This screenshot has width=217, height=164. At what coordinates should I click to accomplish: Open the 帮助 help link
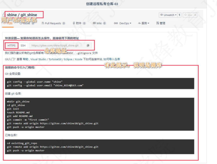(26, 59)
